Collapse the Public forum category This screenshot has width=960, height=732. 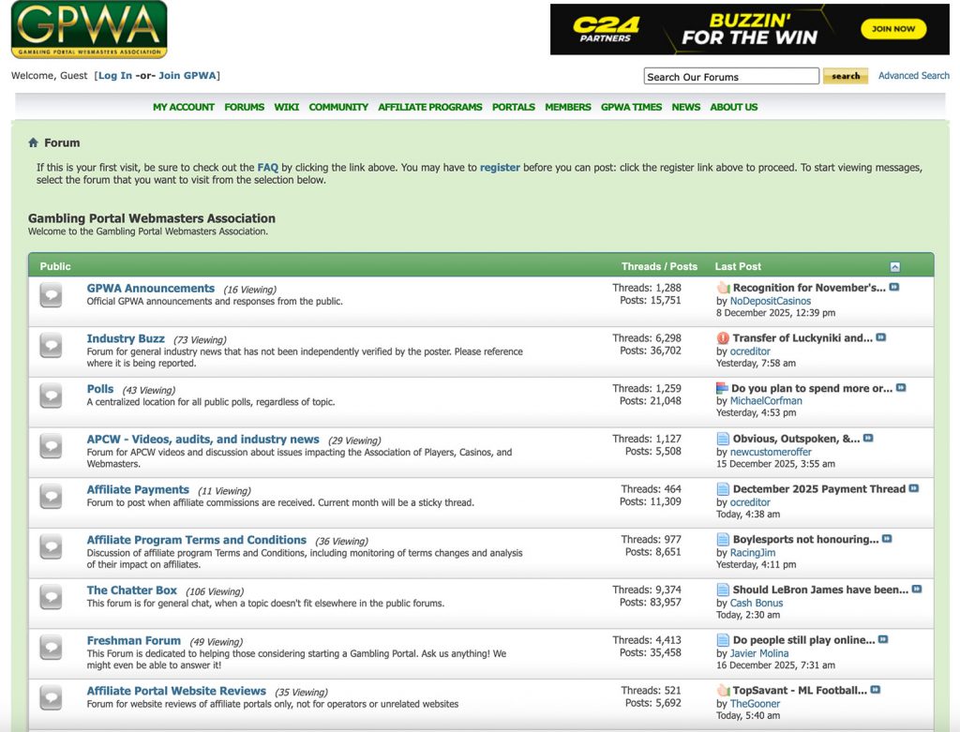[x=894, y=265]
